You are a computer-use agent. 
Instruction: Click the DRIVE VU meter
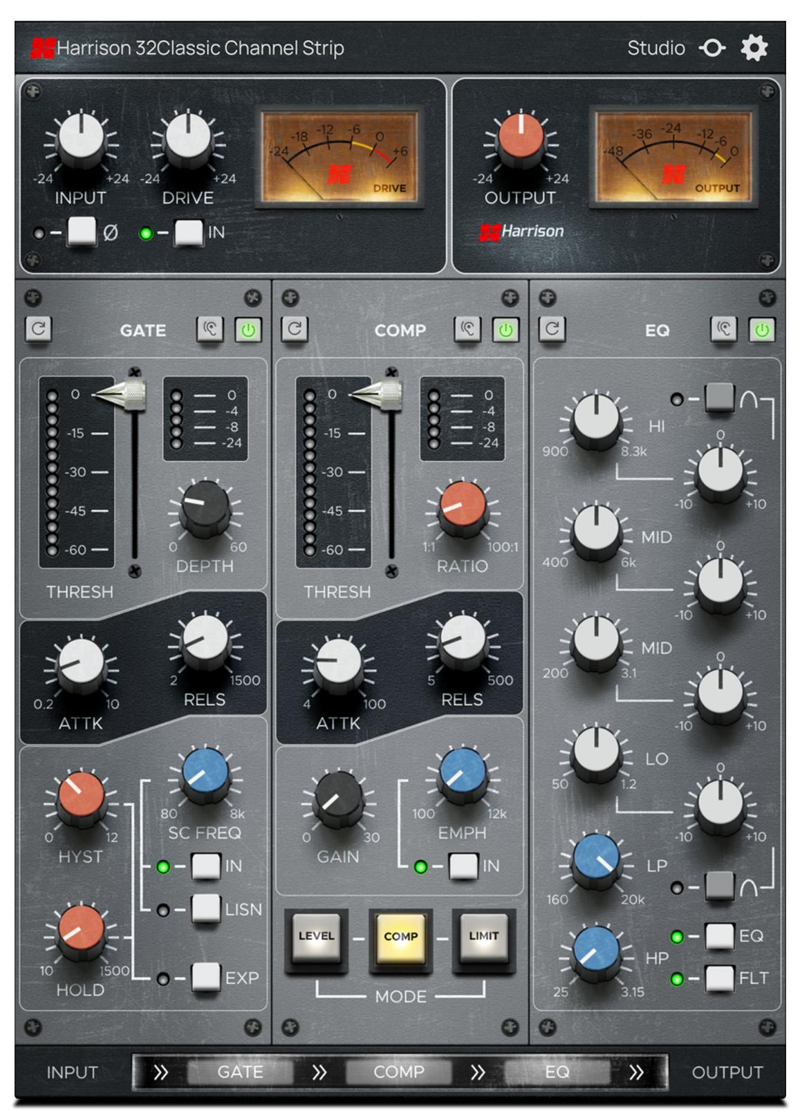(339, 157)
